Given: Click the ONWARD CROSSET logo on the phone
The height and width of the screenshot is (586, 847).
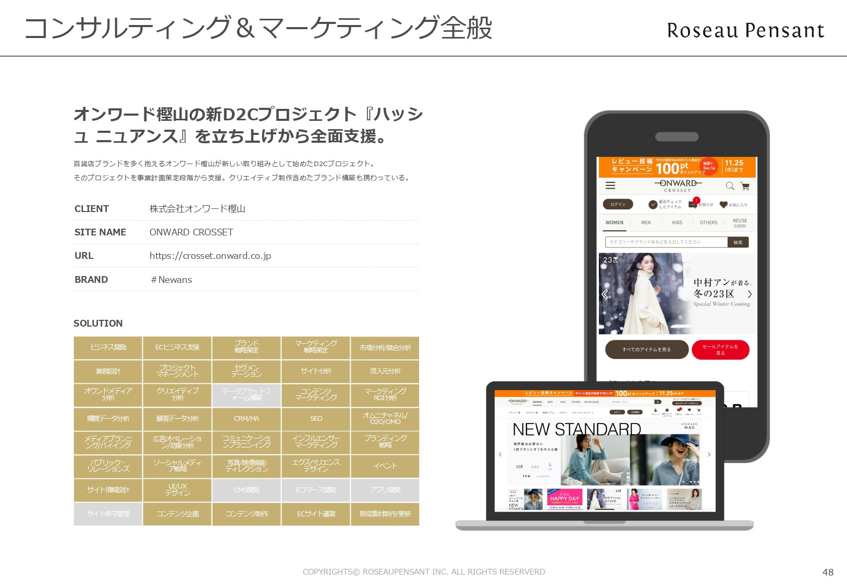Looking at the screenshot, I should [678, 186].
